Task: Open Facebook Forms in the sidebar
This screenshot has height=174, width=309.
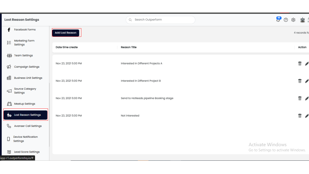Action: point(25,30)
